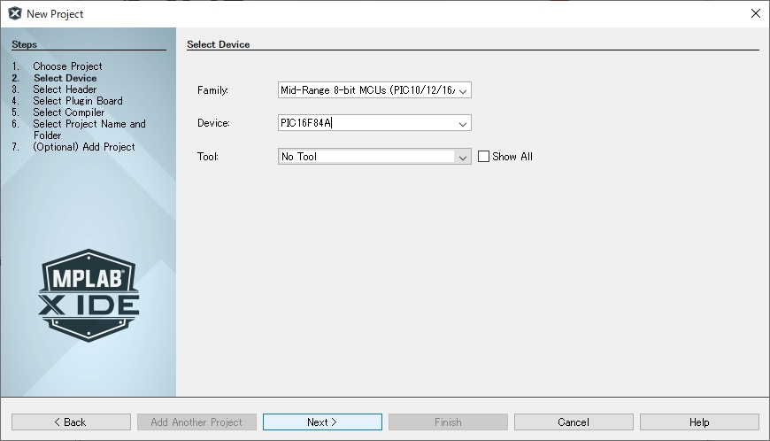
Task: Click the Finish button
Action: [x=448, y=422]
